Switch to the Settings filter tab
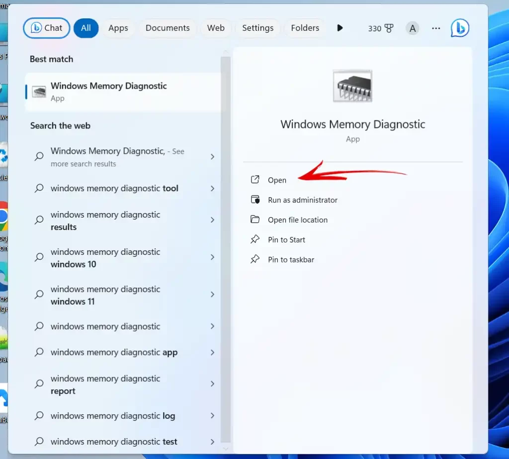Viewport: 509px width, 459px height. [258, 28]
